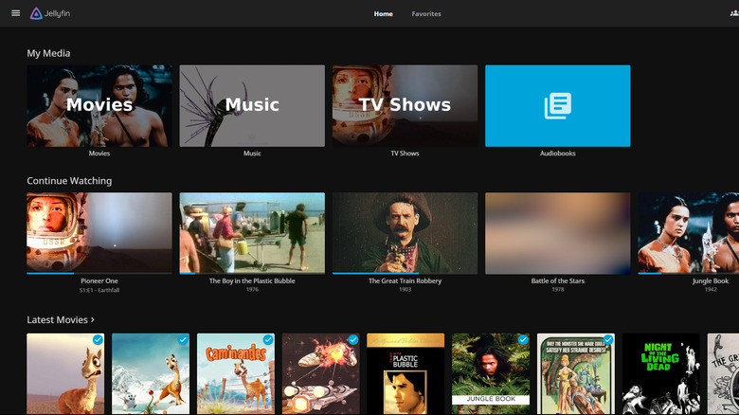Open the Audiobooks library book icon

point(557,106)
